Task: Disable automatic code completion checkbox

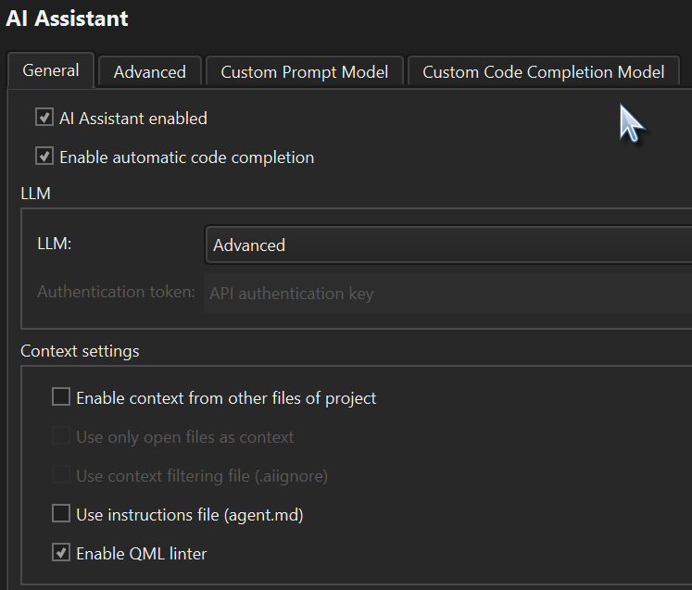Action: coord(44,157)
